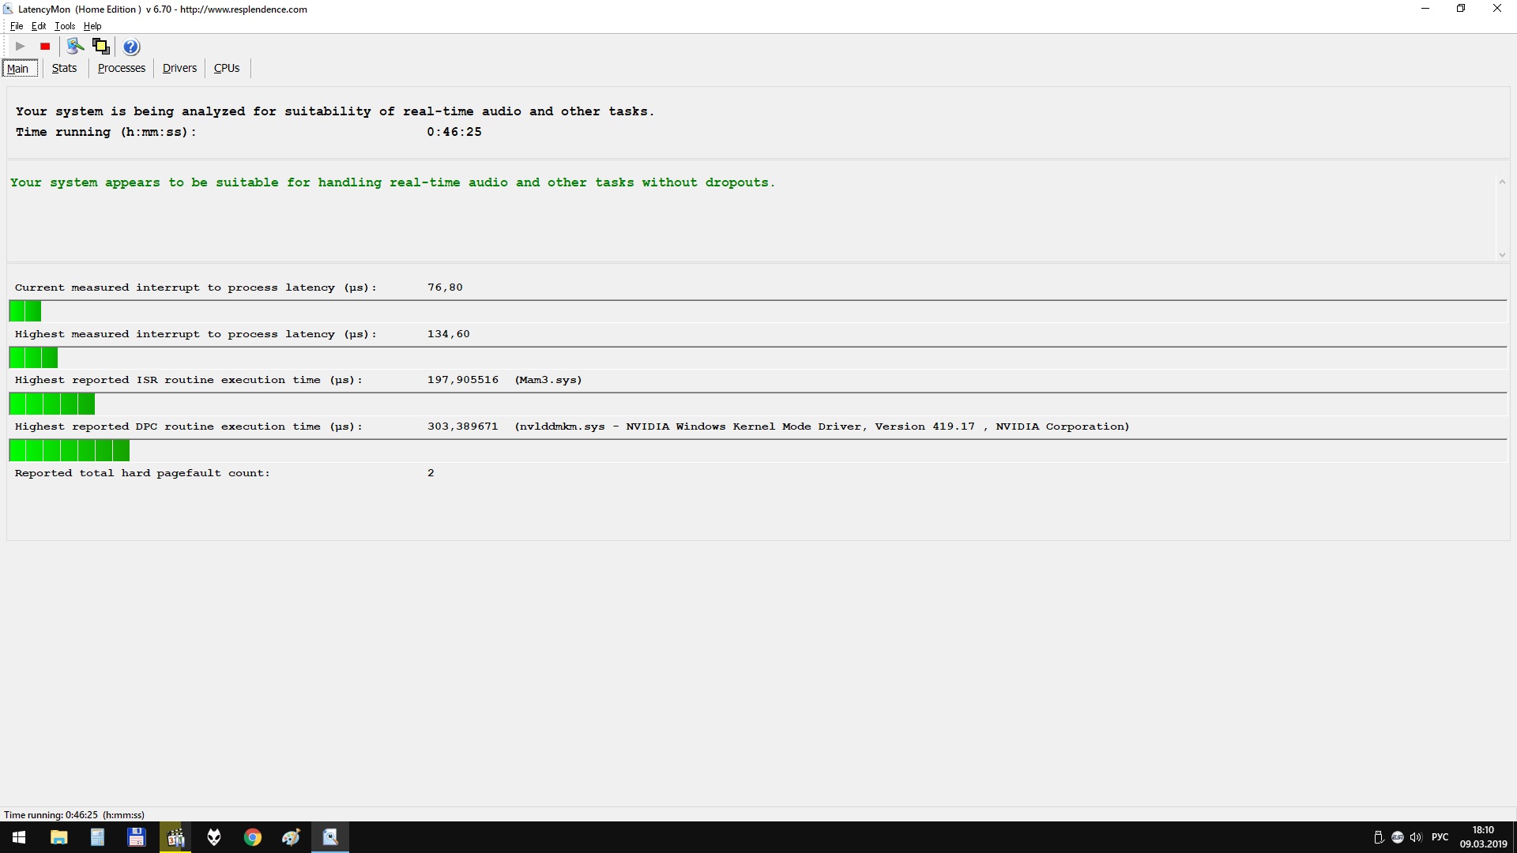
Task: Switch to the Stats tab
Action: click(x=64, y=68)
